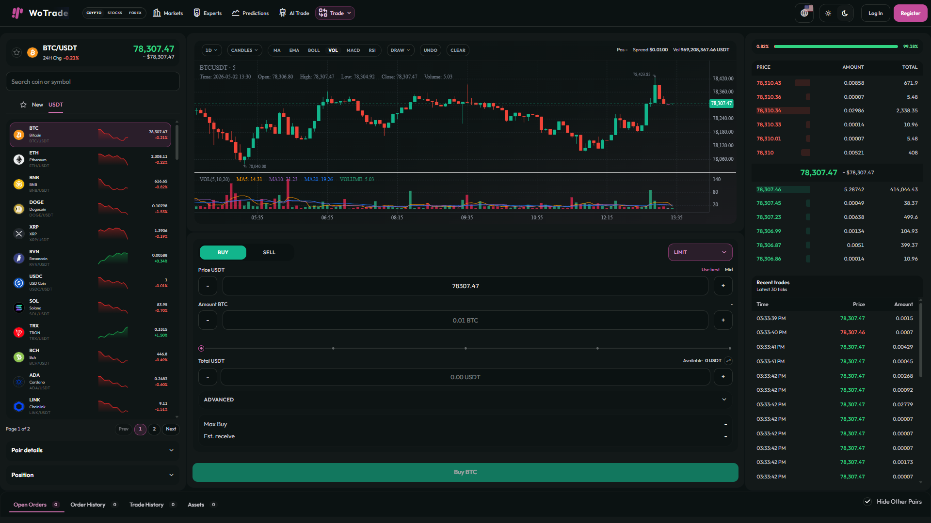Favorite BTC/USDT with star icon
Viewport: 931px width, 523px height.
click(x=17, y=52)
